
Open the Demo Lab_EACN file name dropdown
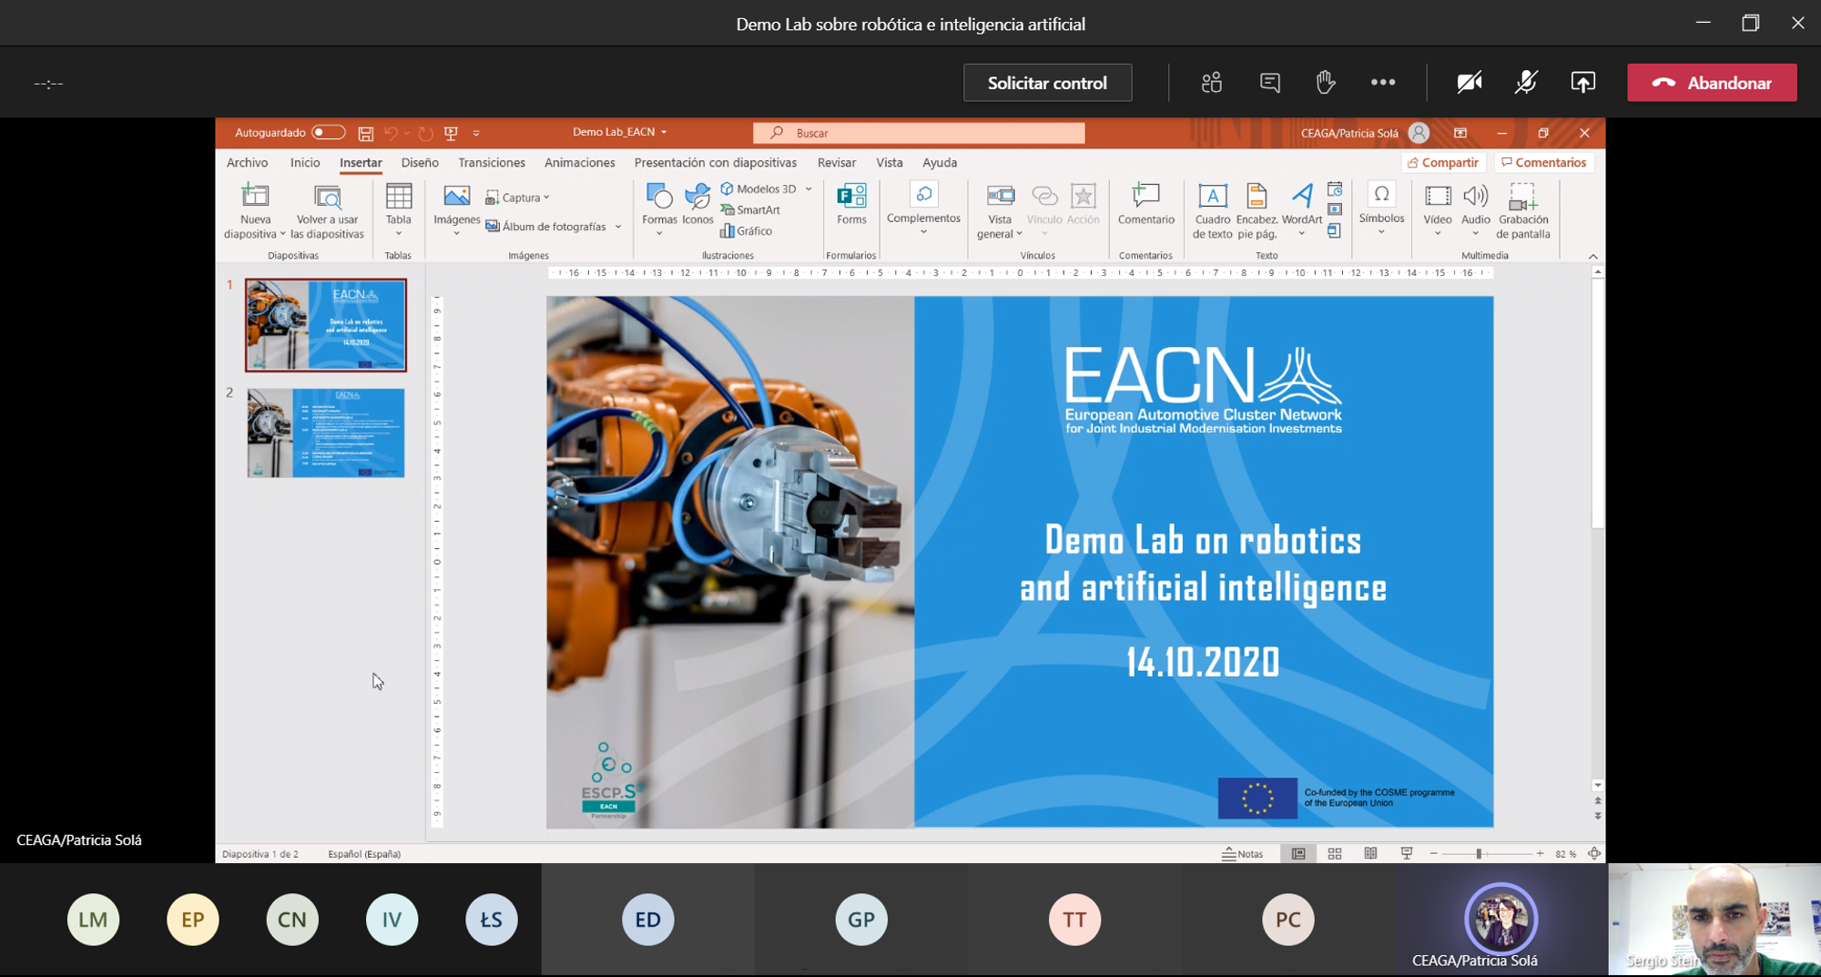pyautogui.click(x=664, y=133)
